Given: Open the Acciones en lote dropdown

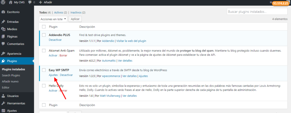Looking at the screenshot, I should 53,19.
